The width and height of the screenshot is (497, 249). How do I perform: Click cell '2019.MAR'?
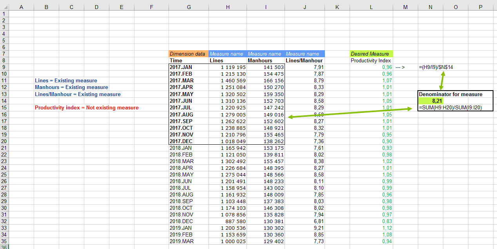pyautogui.click(x=189, y=241)
